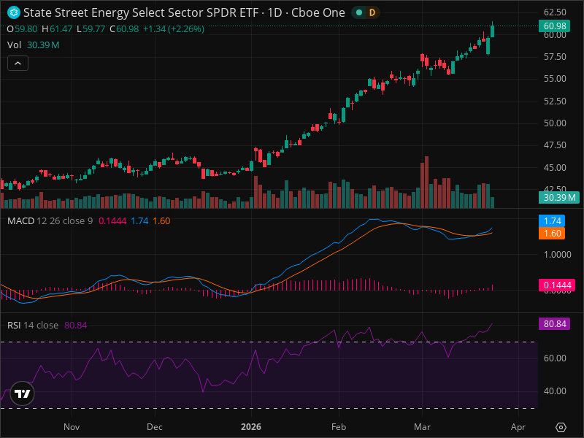Image resolution: width=584 pixels, height=438 pixels.
Task: Click the green market status dot
Action: tap(359, 12)
